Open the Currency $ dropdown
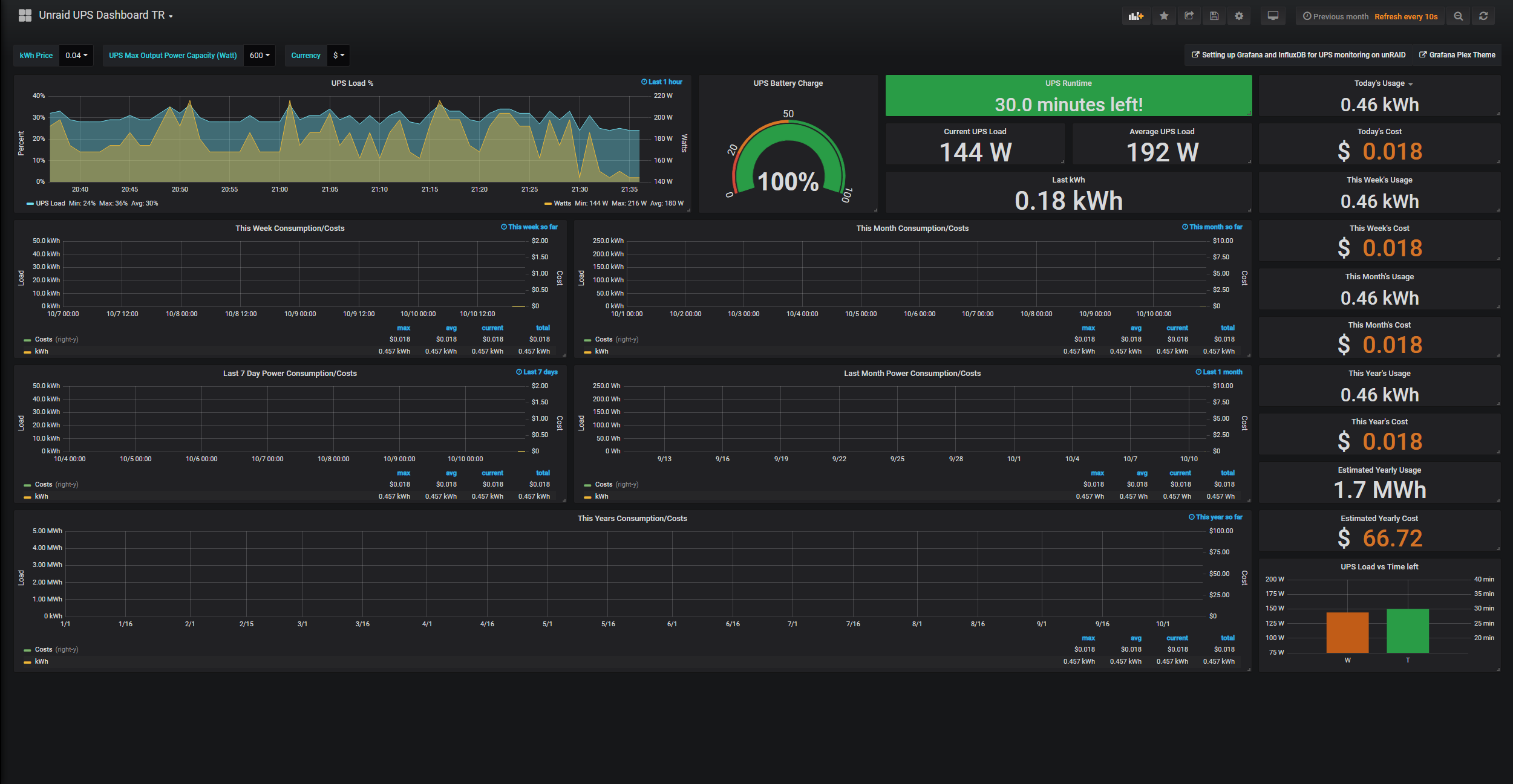1513x784 pixels. pyautogui.click(x=338, y=56)
